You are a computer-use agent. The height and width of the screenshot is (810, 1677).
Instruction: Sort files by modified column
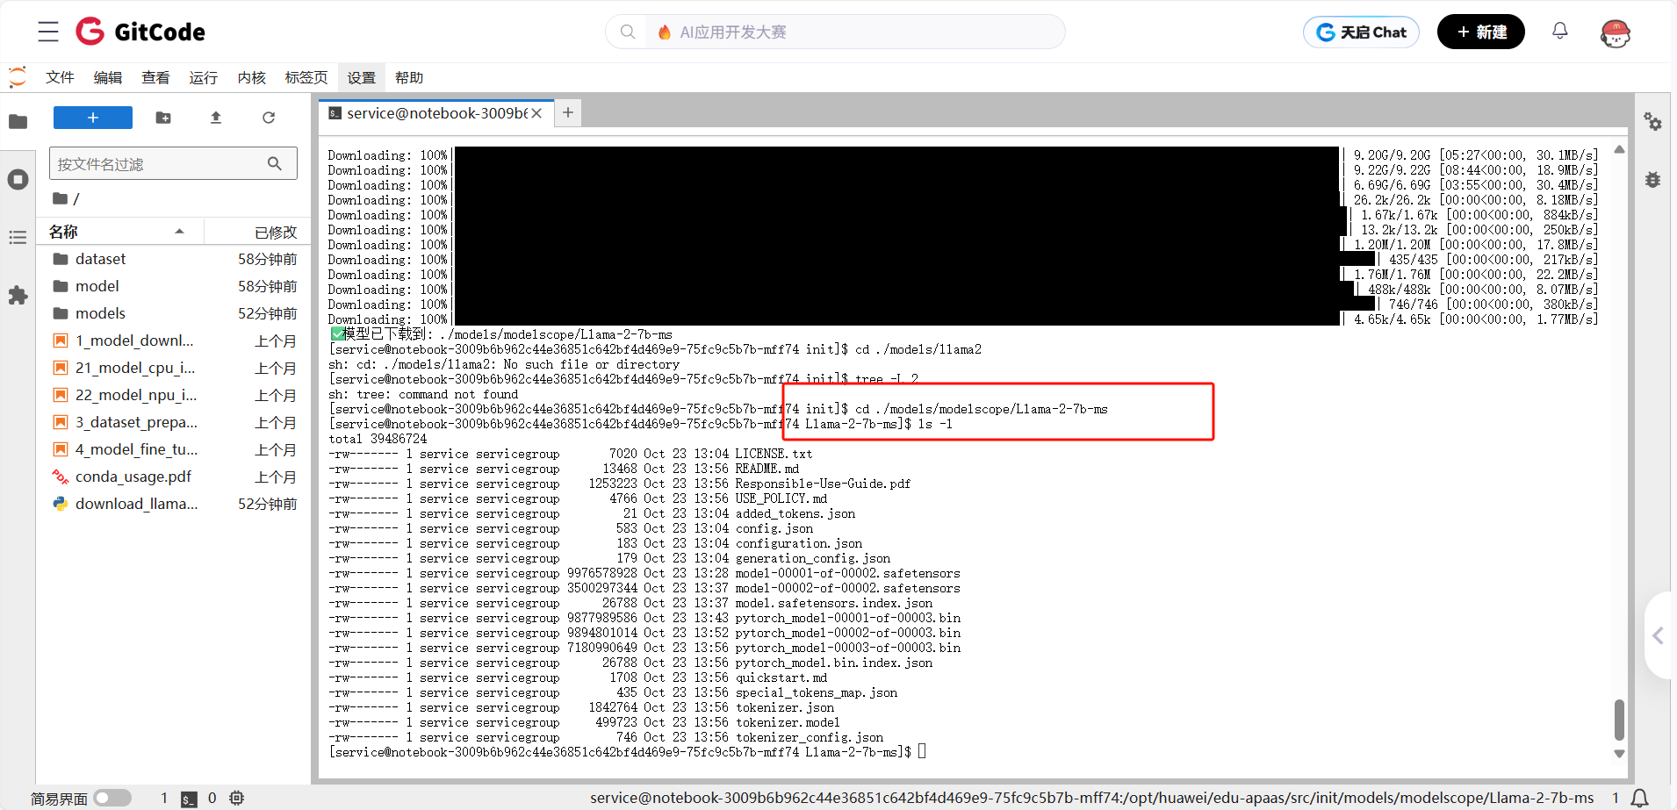pos(260,233)
